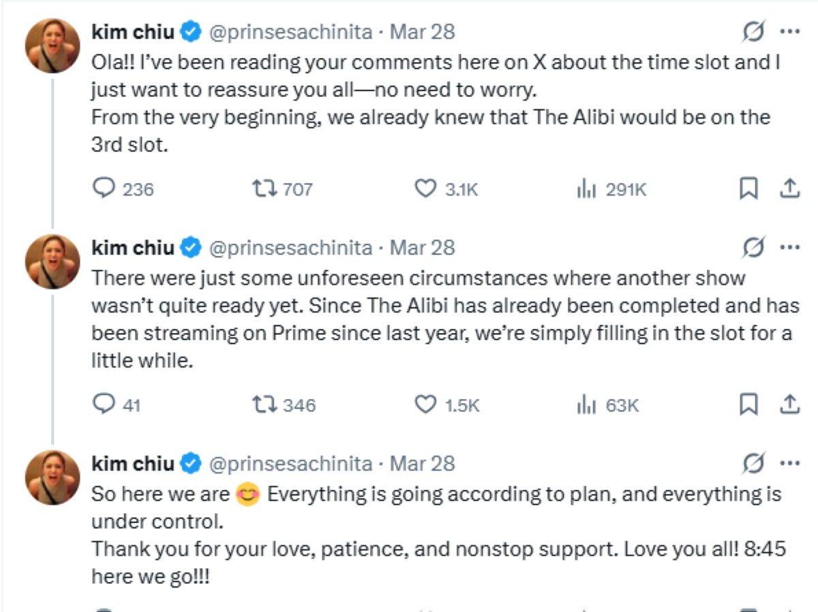Open Grok icon on the third tweet
This screenshot has width=818, height=612.
coord(753,463)
